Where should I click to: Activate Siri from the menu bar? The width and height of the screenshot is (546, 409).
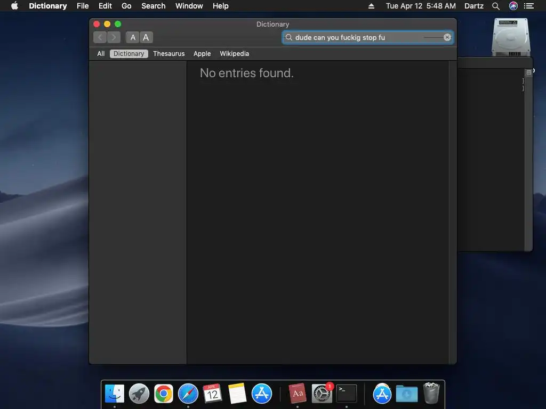pos(513,6)
